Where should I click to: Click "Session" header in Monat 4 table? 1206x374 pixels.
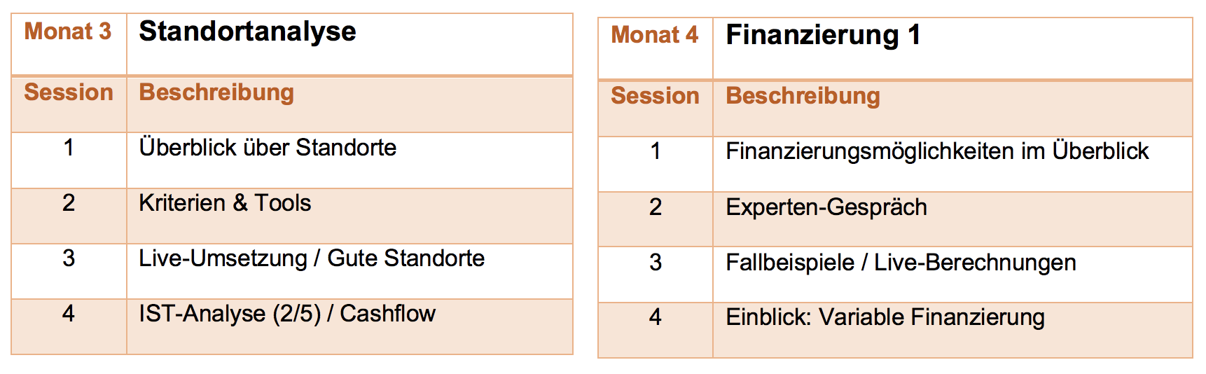pos(655,96)
